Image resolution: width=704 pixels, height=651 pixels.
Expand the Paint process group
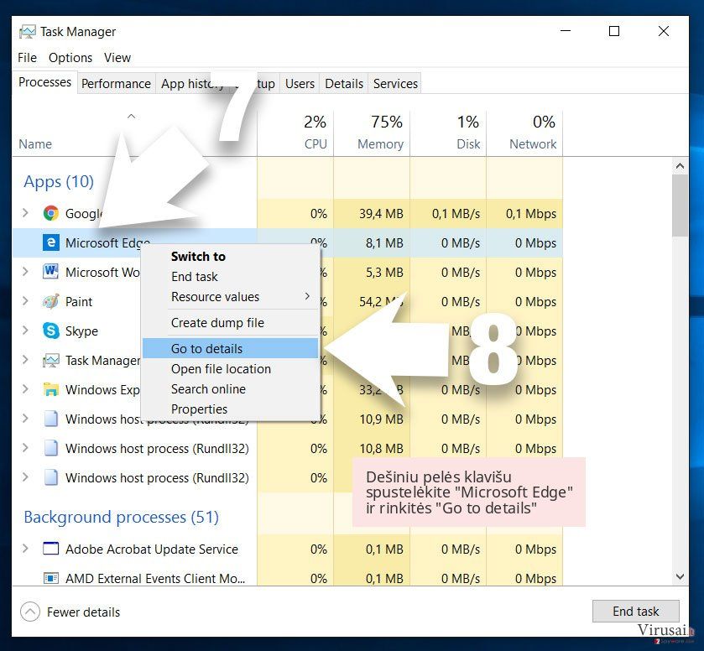tap(25, 301)
